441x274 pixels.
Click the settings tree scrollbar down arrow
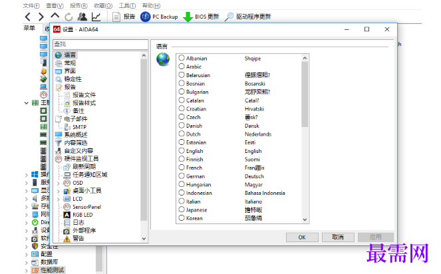[144, 239]
